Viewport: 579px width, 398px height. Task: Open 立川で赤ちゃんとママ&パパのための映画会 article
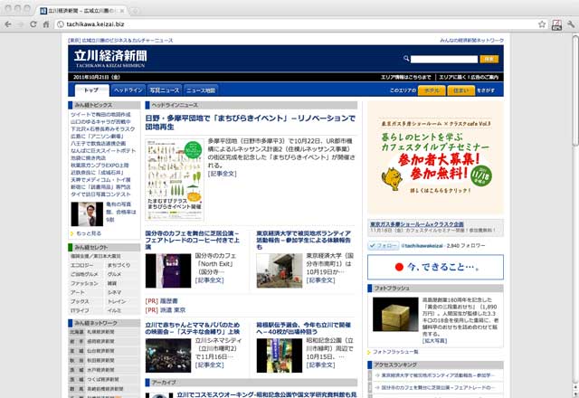[193, 328]
